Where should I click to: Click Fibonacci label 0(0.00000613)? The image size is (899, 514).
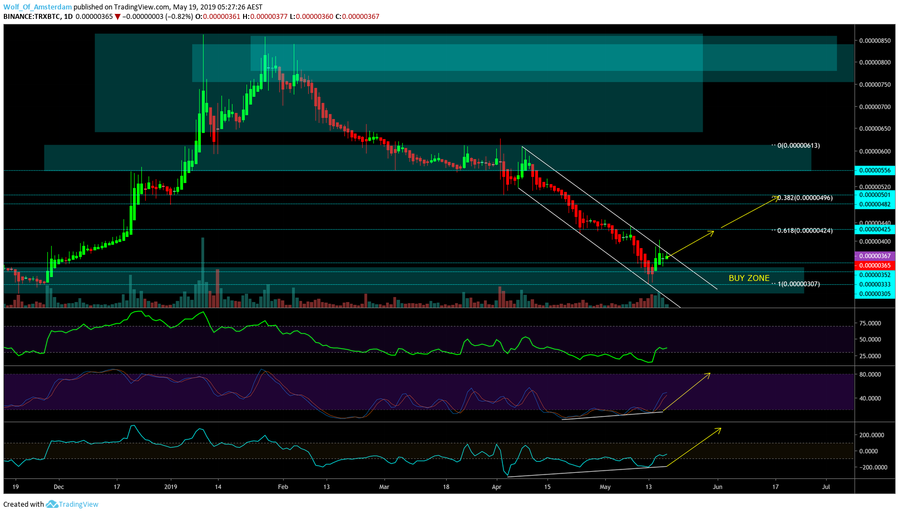798,146
